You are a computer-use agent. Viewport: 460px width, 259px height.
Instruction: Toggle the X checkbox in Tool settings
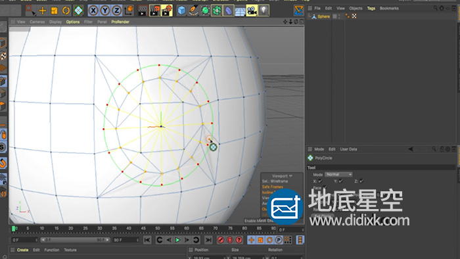click(x=320, y=181)
